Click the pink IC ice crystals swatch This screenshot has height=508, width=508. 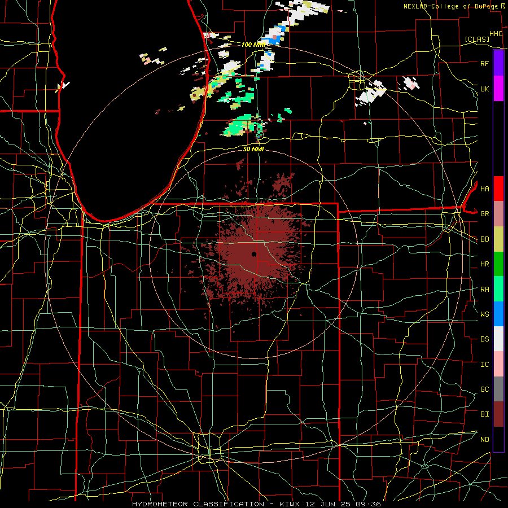click(x=498, y=364)
